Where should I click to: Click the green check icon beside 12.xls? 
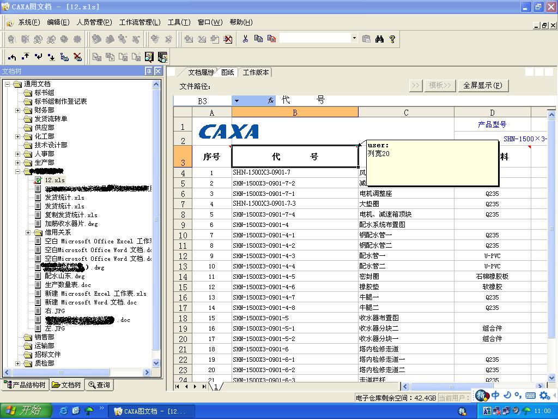[38, 180]
